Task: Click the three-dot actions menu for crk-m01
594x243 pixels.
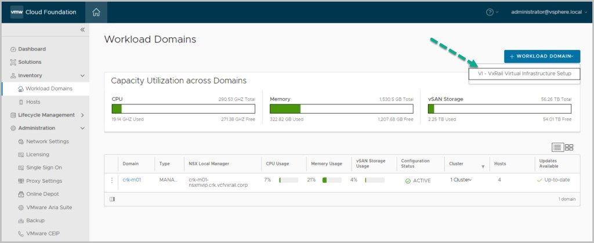Action: pyautogui.click(x=112, y=180)
